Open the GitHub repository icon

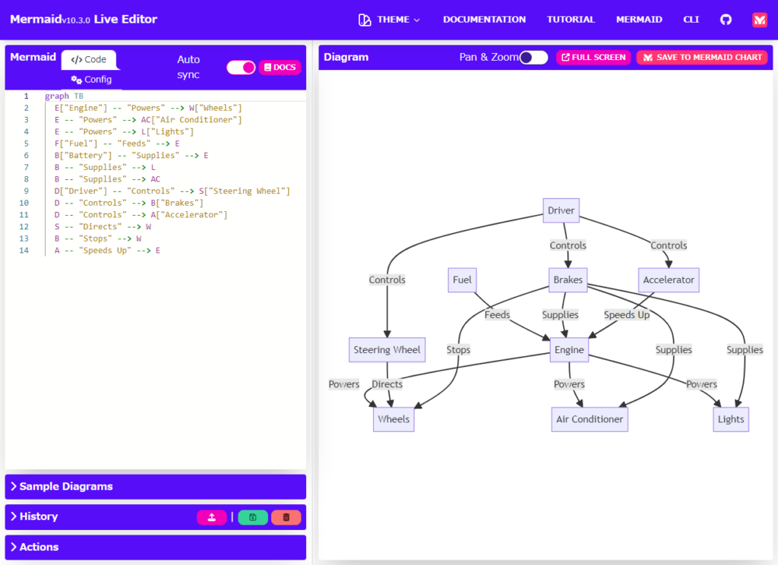(726, 19)
